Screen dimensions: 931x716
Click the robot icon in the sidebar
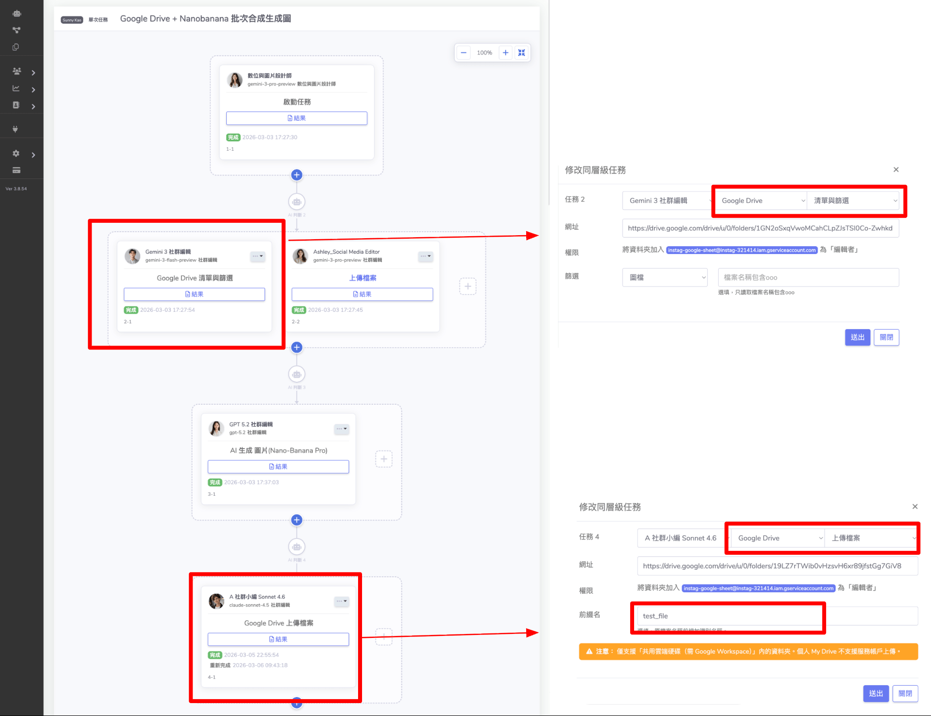tap(16, 13)
